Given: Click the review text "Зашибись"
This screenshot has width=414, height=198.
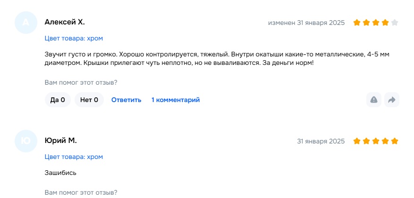Looking at the screenshot, I should click(x=60, y=173).
